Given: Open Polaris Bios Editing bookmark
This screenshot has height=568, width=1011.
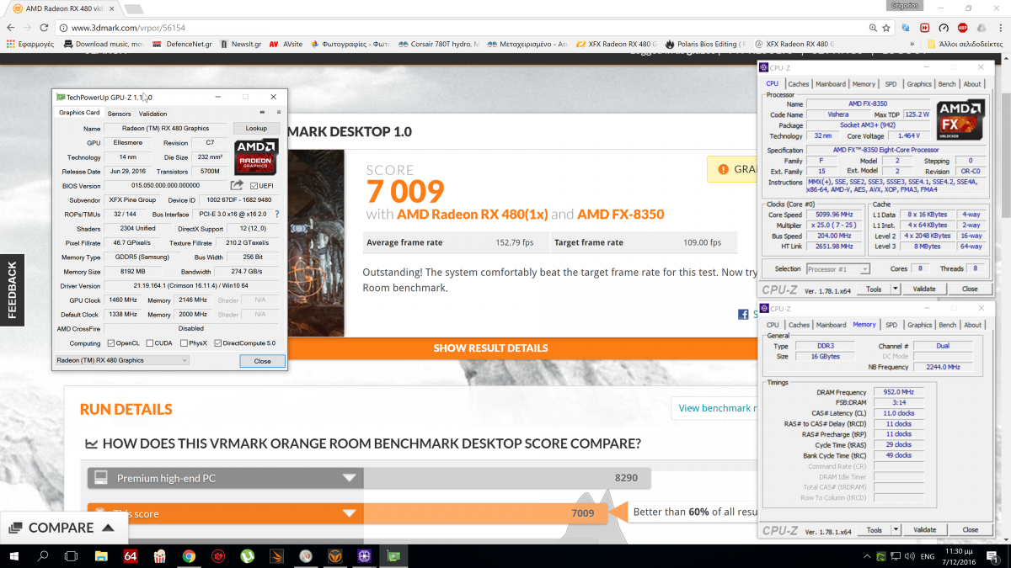Looking at the screenshot, I should click(705, 44).
